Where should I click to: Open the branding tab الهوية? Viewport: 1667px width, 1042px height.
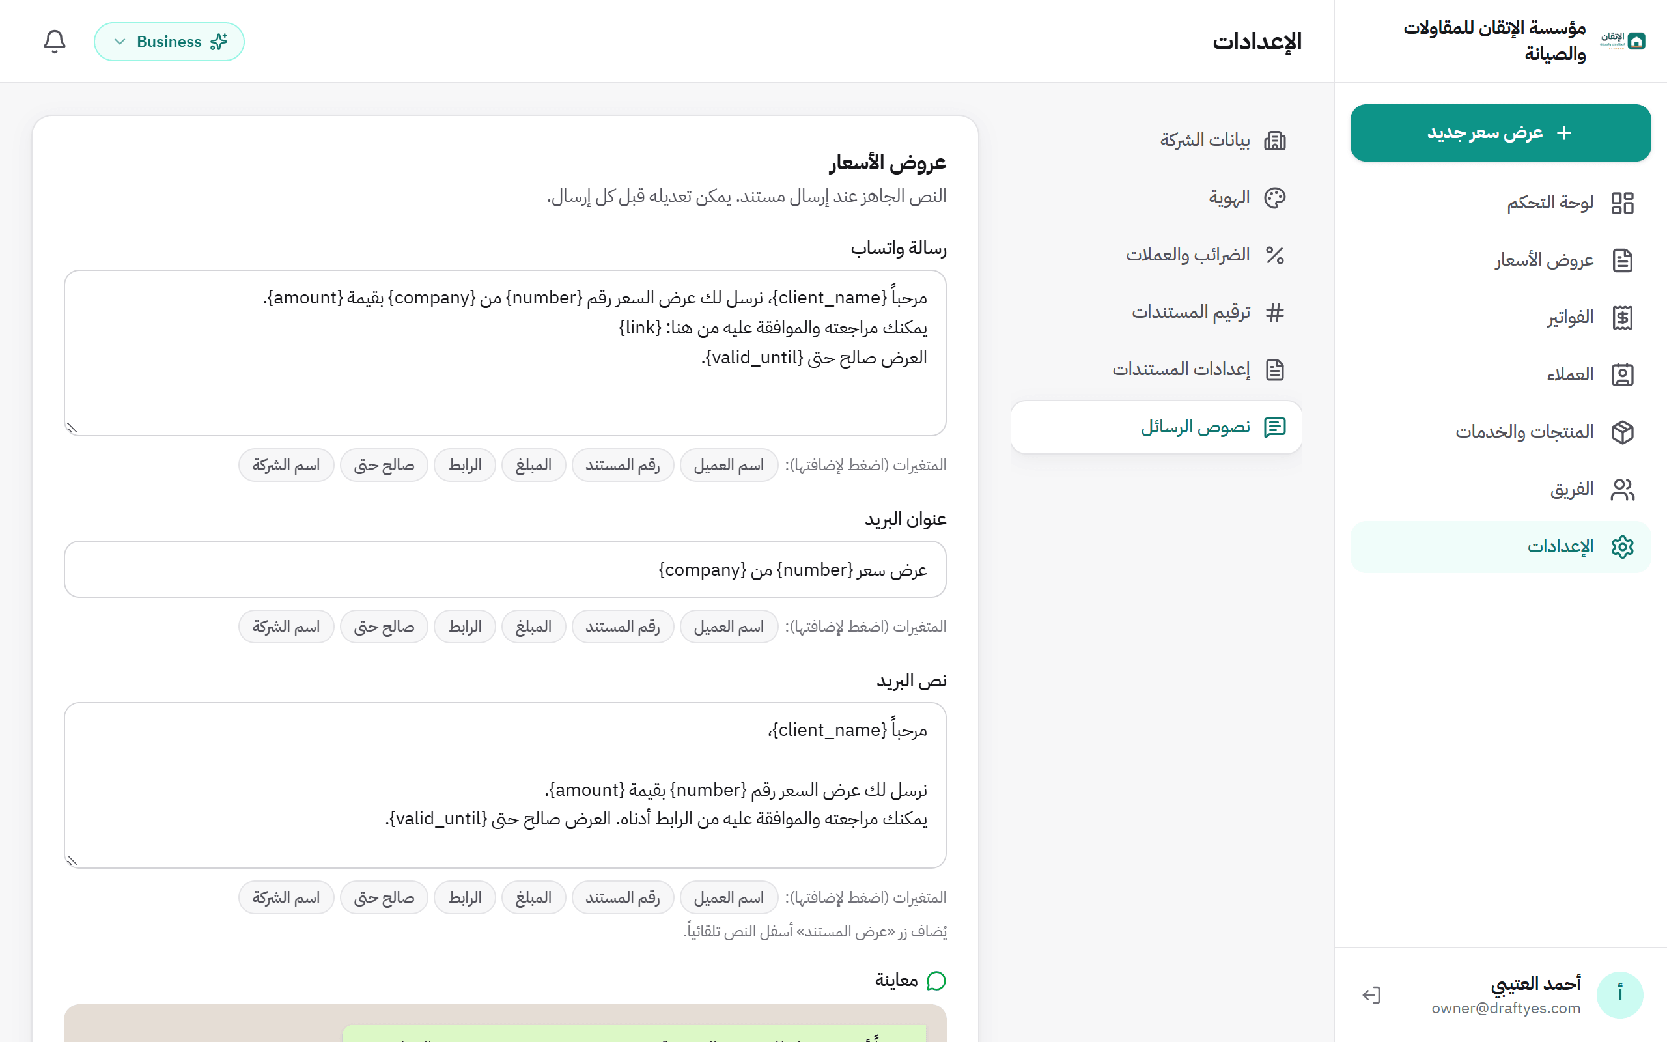pyautogui.click(x=1156, y=198)
